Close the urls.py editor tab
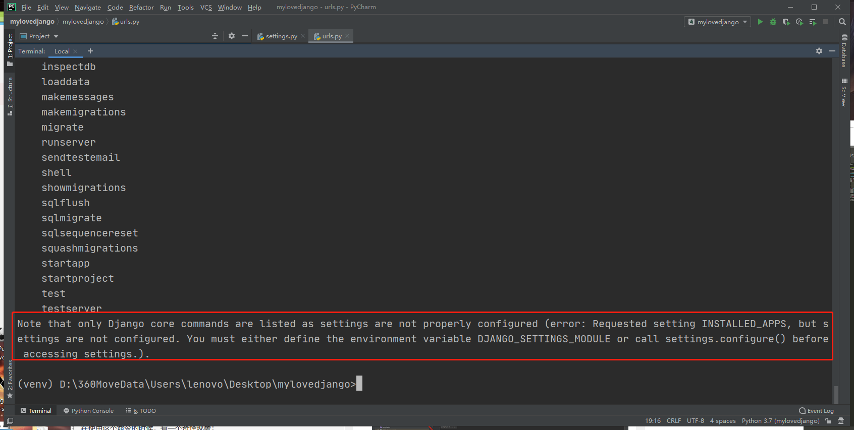This screenshot has width=854, height=430. pos(347,36)
